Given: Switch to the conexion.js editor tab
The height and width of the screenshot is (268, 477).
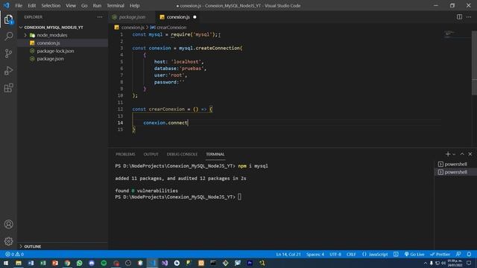Looking at the screenshot, I should pos(178,17).
